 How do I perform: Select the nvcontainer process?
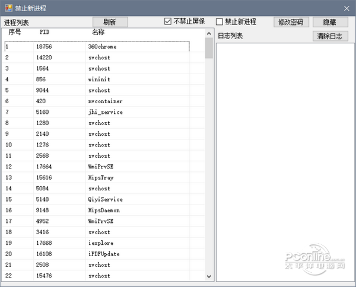pyautogui.click(x=97, y=101)
